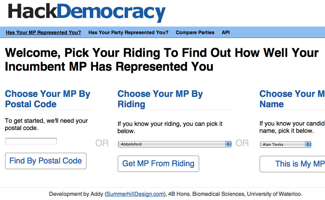Click the 'If you know your riding' text
The height and width of the screenshot is (200, 325).
point(170,127)
